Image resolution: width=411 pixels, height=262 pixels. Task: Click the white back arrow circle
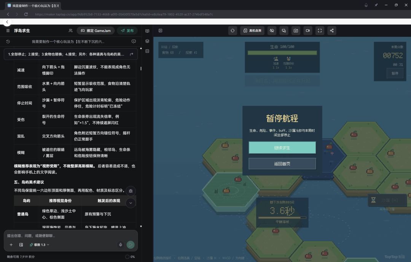[x=7, y=22]
